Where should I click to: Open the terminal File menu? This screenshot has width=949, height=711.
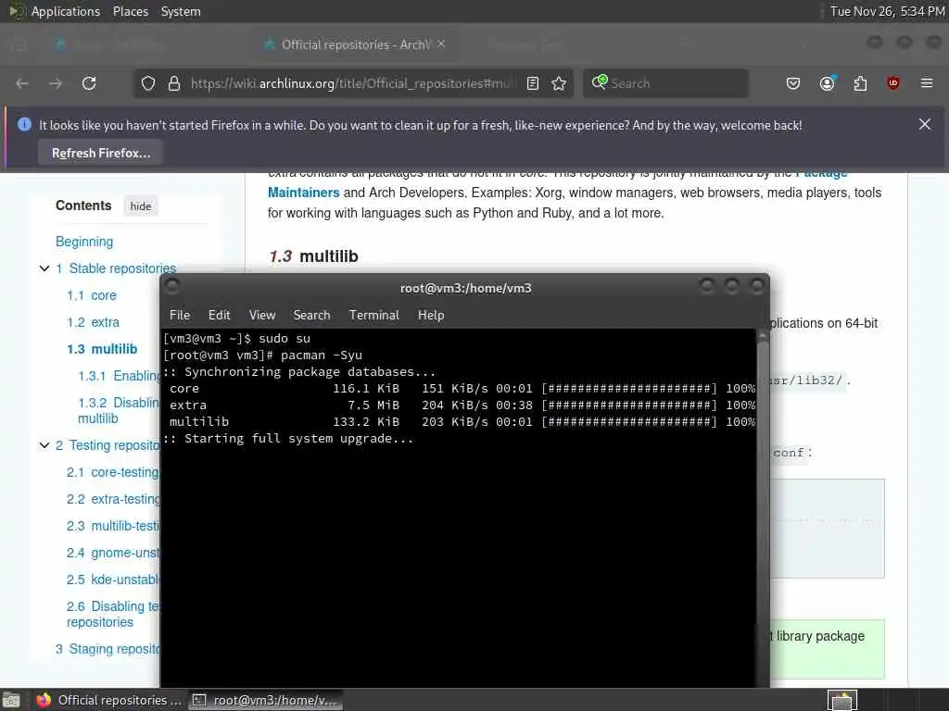pos(180,315)
